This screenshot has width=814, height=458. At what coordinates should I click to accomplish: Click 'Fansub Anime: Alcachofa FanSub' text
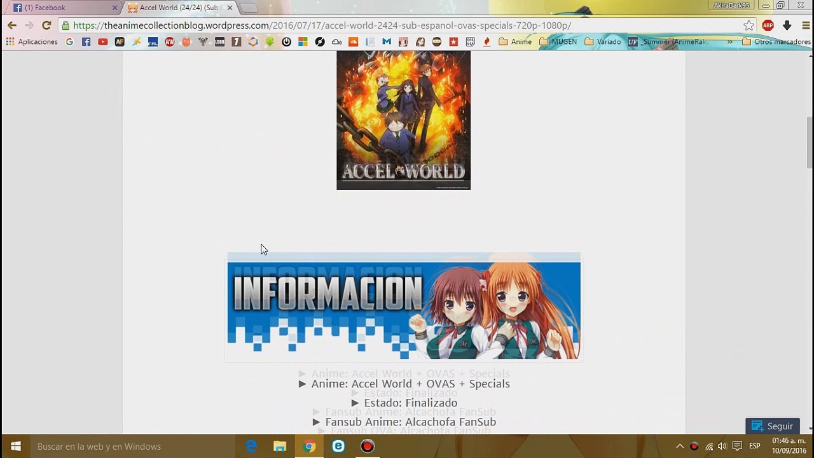click(x=410, y=422)
